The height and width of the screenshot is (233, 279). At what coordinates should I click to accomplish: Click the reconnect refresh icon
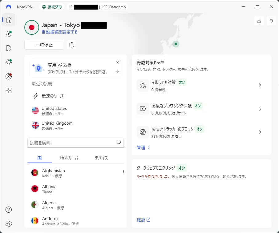[x=71, y=45]
